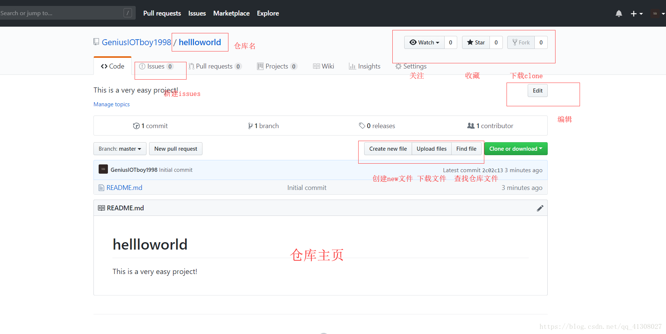Open Marketplace in top navigation
The image size is (666, 334).
231,13
